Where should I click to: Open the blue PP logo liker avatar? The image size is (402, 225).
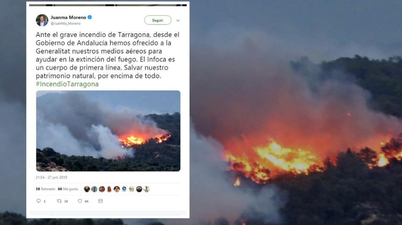[x=124, y=189]
